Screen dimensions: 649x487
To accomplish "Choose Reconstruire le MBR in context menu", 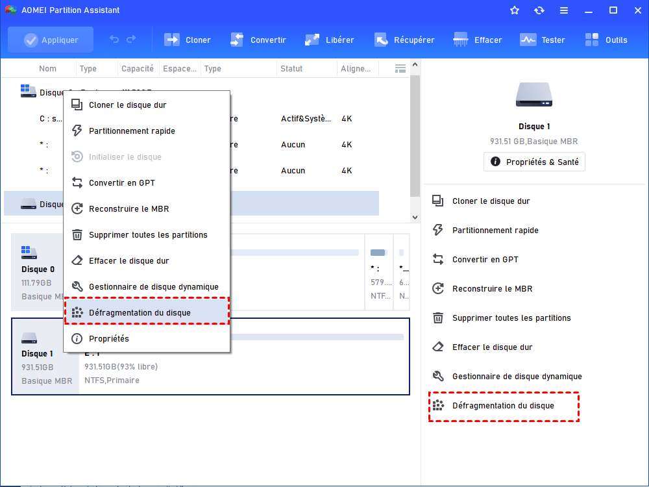I will (x=147, y=208).
